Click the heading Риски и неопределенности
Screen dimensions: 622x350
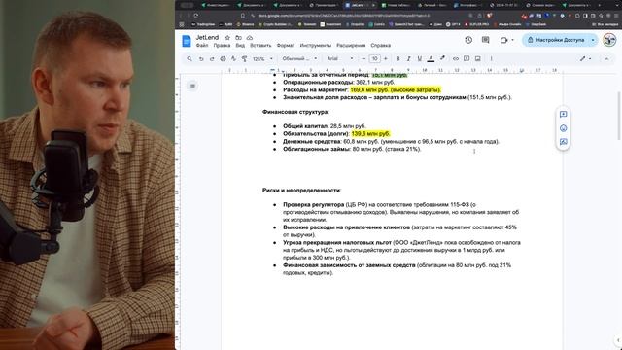301,191
